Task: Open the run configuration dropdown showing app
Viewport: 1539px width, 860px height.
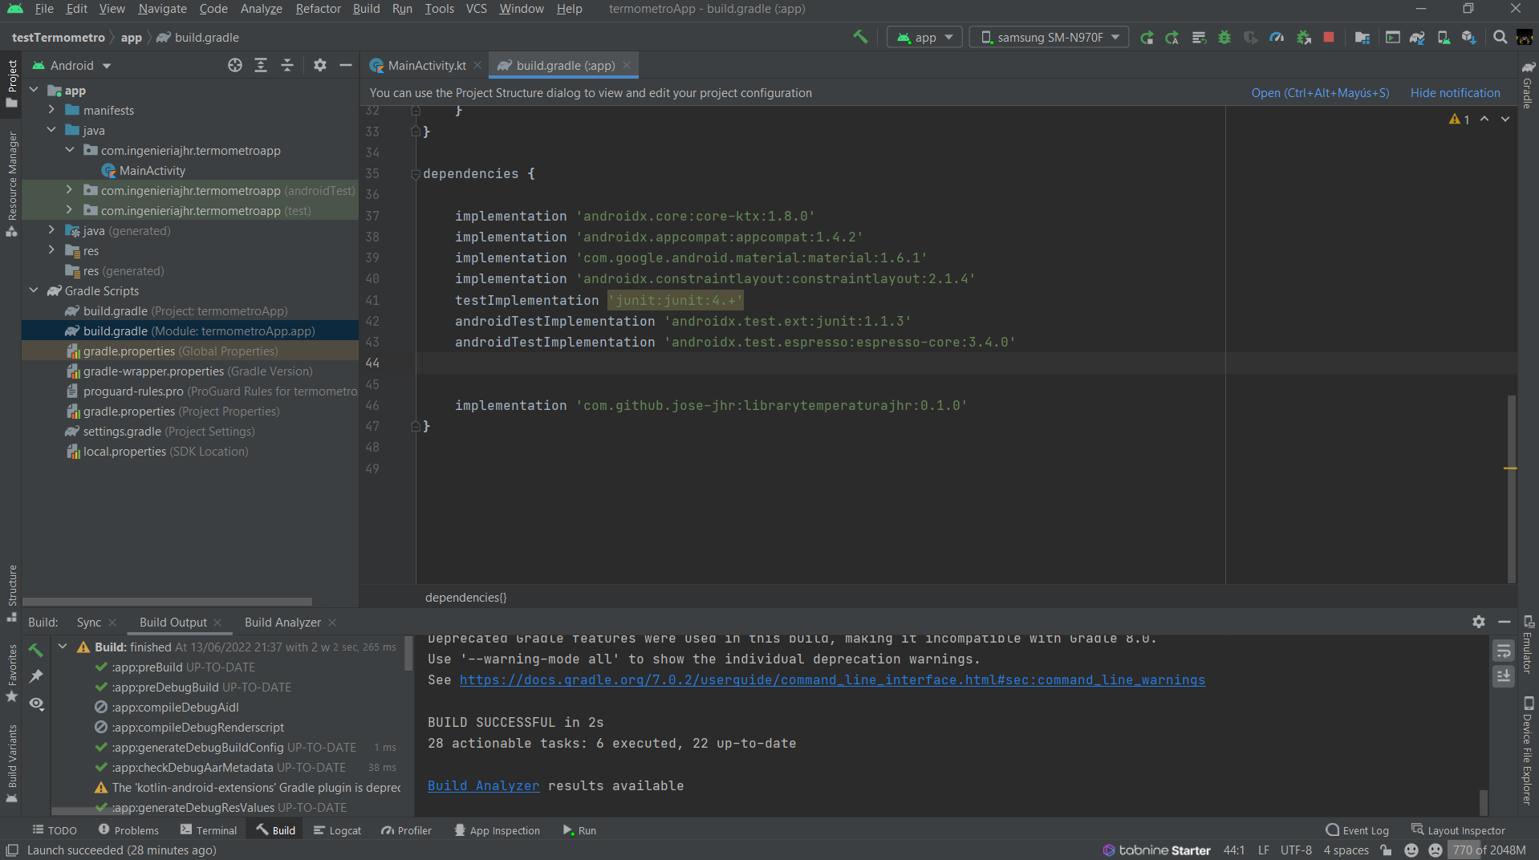Action: pyautogui.click(x=924, y=37)
